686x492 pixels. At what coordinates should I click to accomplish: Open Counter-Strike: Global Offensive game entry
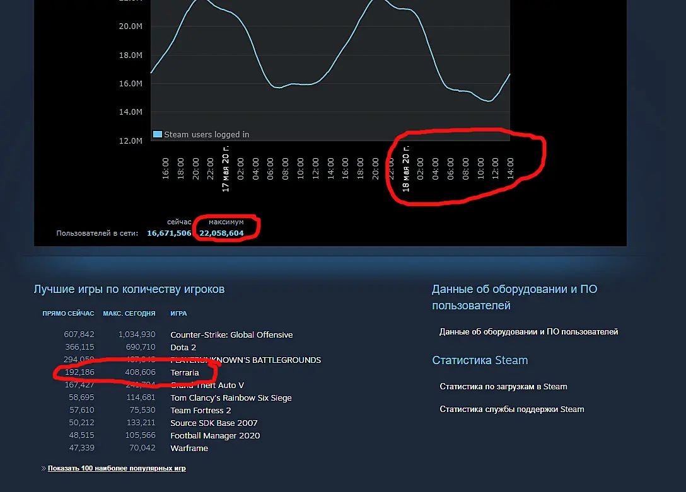(x=231, y=335)
